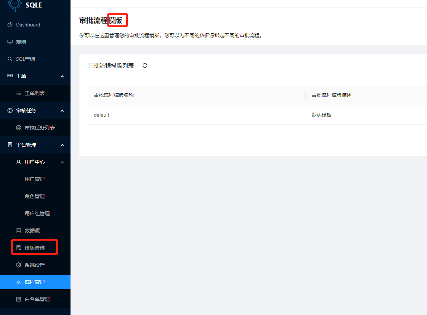Click the workflow icon beside 流程管理
The width and height of the screenshot is (427, 315).
click(19, 282)
